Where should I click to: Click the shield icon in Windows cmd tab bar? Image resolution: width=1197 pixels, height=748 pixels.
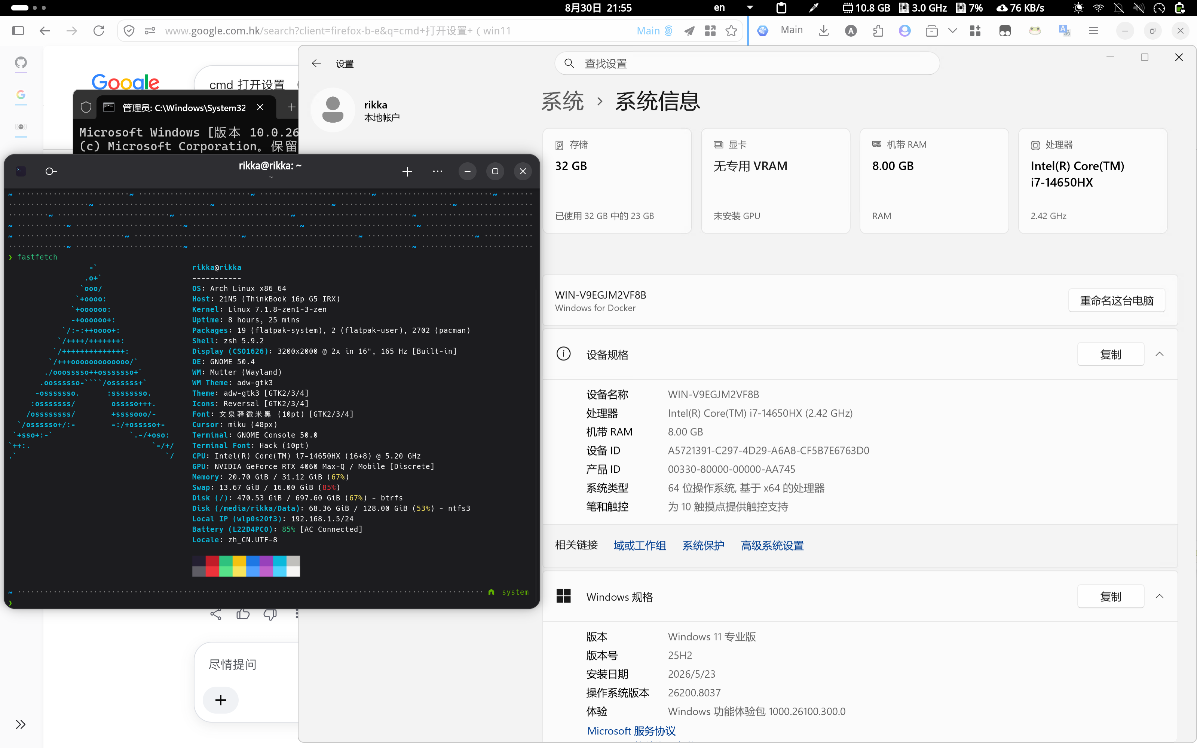tap(86, 107)
